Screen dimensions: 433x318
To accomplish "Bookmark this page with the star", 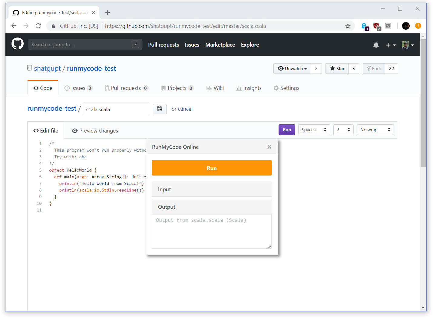I will 348,26.
